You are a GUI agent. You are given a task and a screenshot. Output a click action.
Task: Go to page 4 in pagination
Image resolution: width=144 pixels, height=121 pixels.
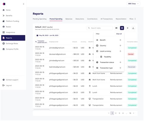pyautogui.click(x=123, y=113)
